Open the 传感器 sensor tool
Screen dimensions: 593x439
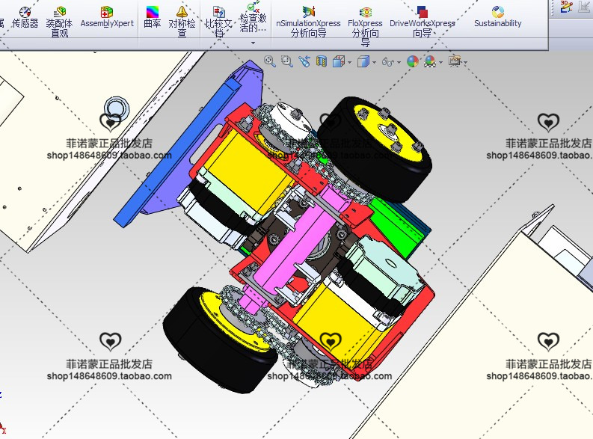[x=25, y=18]
